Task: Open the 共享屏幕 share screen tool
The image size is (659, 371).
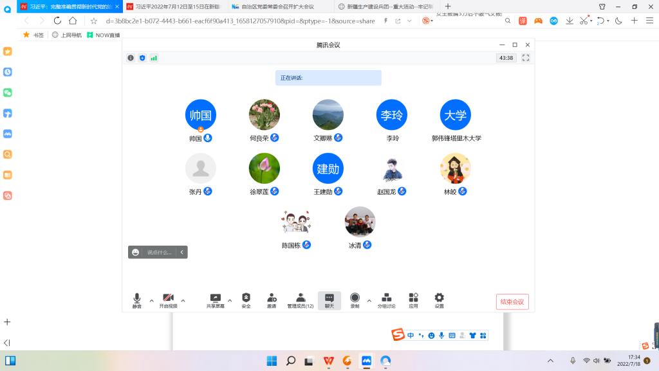Action: click(x=216, y=300)
